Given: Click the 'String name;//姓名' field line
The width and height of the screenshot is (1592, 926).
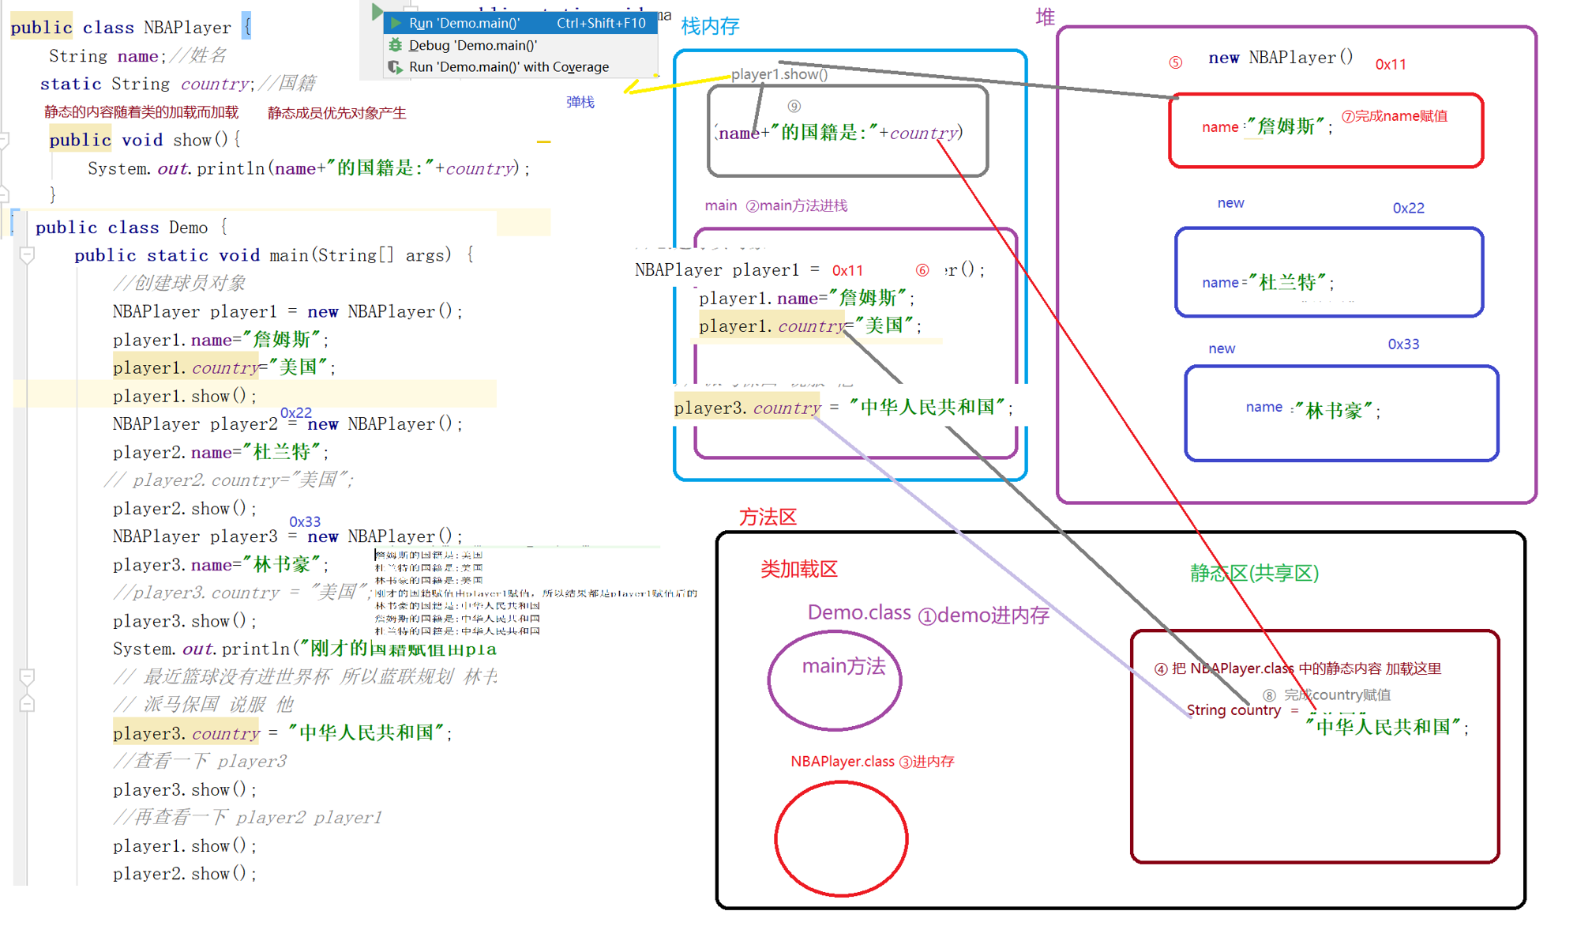Looking at the screenshot, I should (x=137, y=56).
